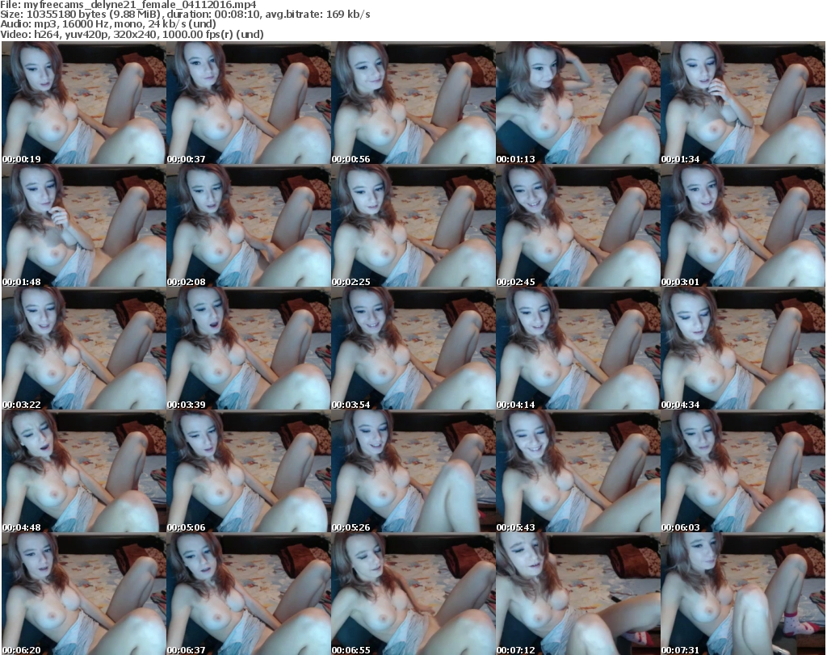Pick the frame stamped 00:04:48
827x655 pixels.
(x=84, y=472)
